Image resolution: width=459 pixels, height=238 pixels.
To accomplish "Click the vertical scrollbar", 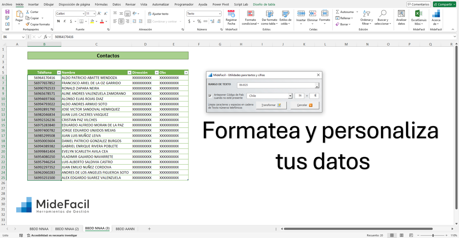I will click(x=456, y=127).
